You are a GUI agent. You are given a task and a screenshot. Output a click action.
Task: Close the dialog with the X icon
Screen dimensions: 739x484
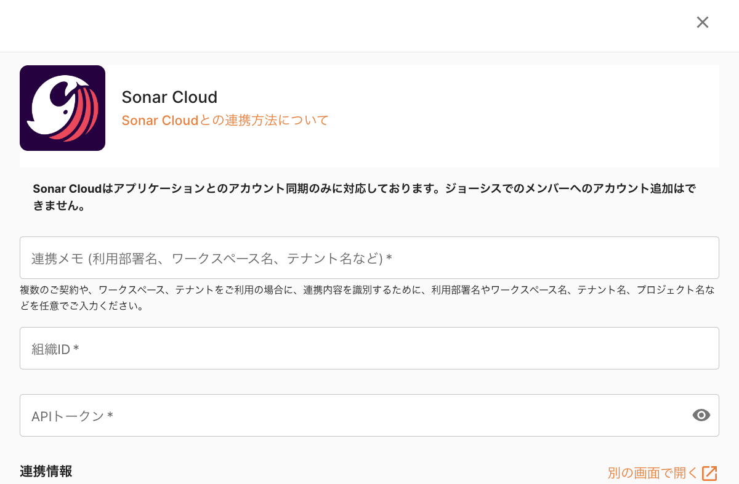click(702, 22)
